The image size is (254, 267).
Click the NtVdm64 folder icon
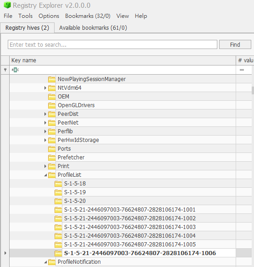[52, 88]
